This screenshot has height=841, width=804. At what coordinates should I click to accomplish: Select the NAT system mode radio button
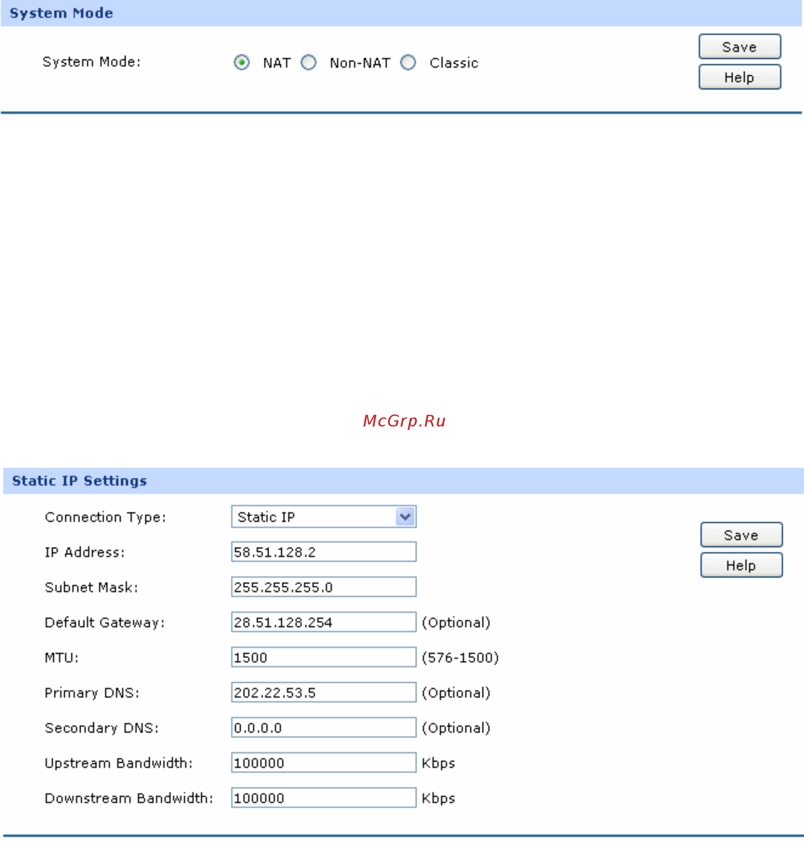(x=242, y=62)
